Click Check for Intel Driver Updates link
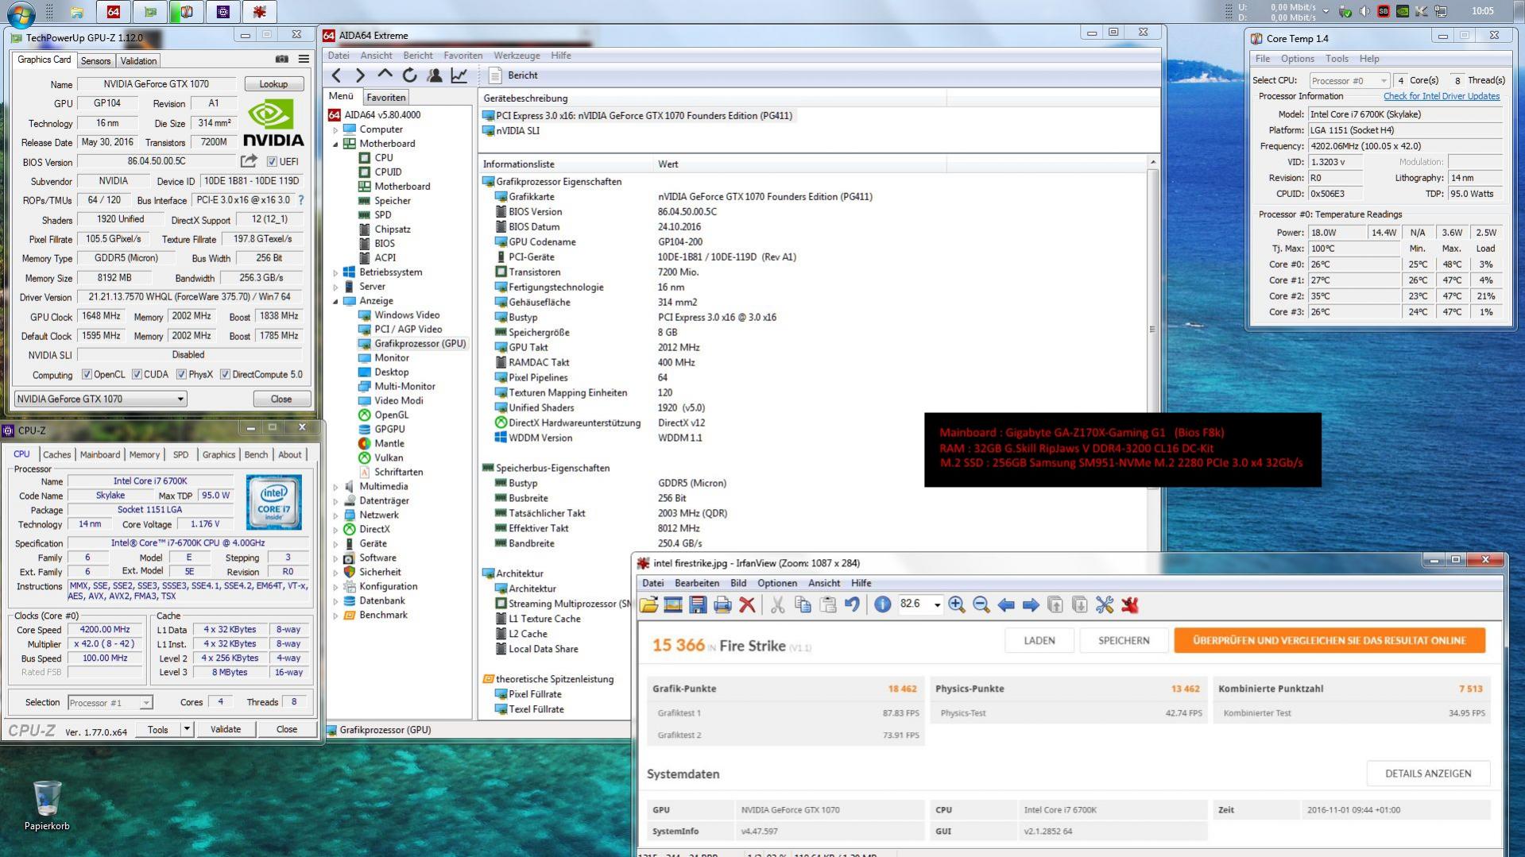This screenshot has width=1525, height=857. pyautogui.click(x=1442, y=96)
